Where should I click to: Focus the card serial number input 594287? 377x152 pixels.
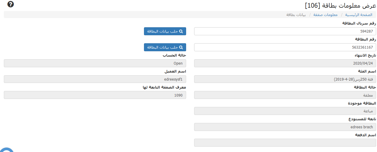point(285,31)
